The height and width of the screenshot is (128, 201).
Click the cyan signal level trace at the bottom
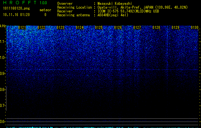[x=103, y=127]
